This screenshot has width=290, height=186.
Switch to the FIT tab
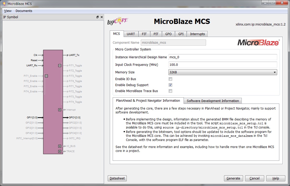[x=144, y=34]
